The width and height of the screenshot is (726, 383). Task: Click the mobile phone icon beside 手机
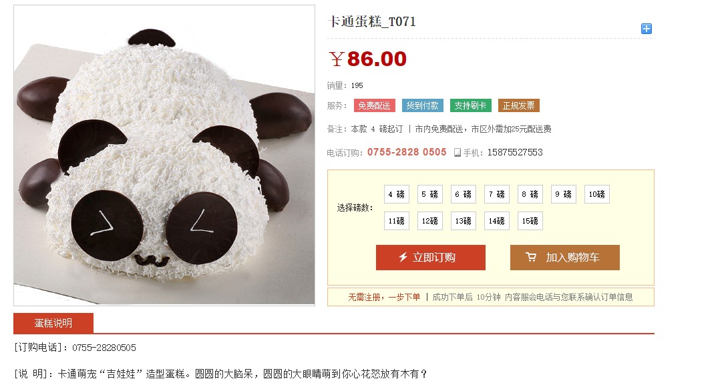pyautogui.click(x=457, y=153)
